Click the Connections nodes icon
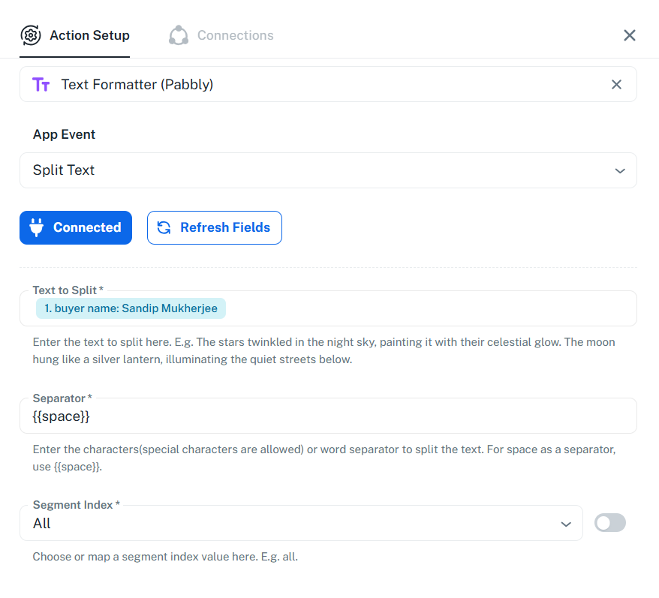This screenshot has height=598, width=659. (x=179, y=35)
